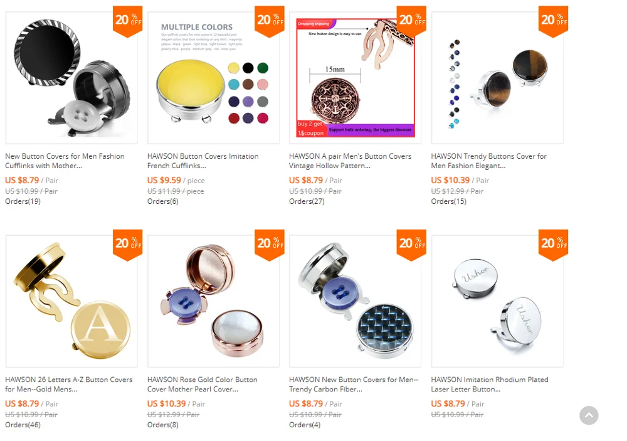
Task: Open HAWSON Rose Gold Color Button Cover link
Action: click(x=203, y=384)
